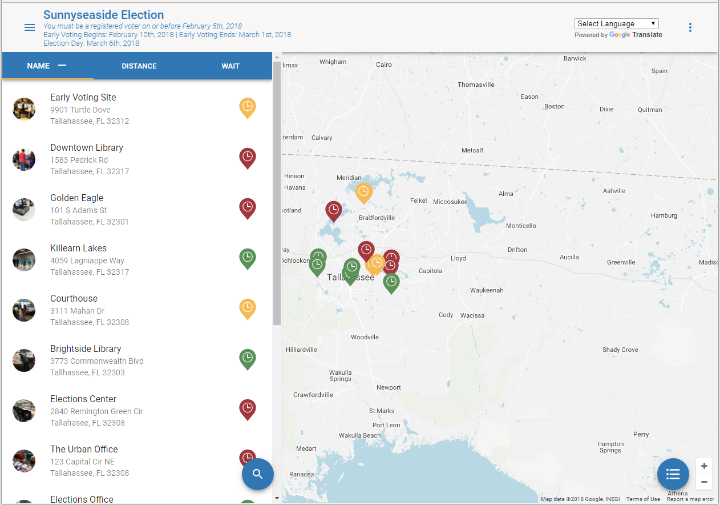
Task: Click the Monticello label on the map
Action: 521,226
